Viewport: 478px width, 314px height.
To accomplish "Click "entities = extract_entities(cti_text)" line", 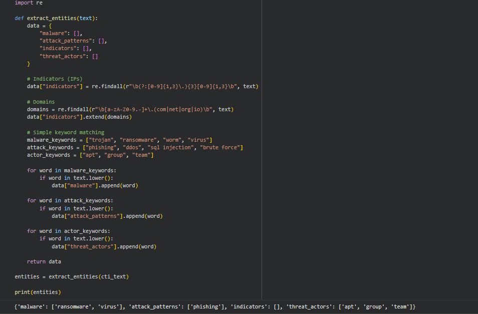I will (72, 277).
